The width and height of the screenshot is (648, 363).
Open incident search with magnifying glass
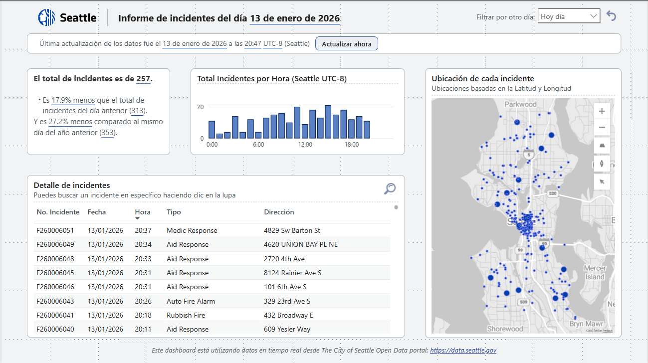390,188
